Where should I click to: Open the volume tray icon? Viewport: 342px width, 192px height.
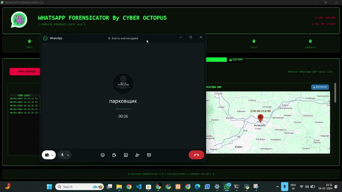307,187
